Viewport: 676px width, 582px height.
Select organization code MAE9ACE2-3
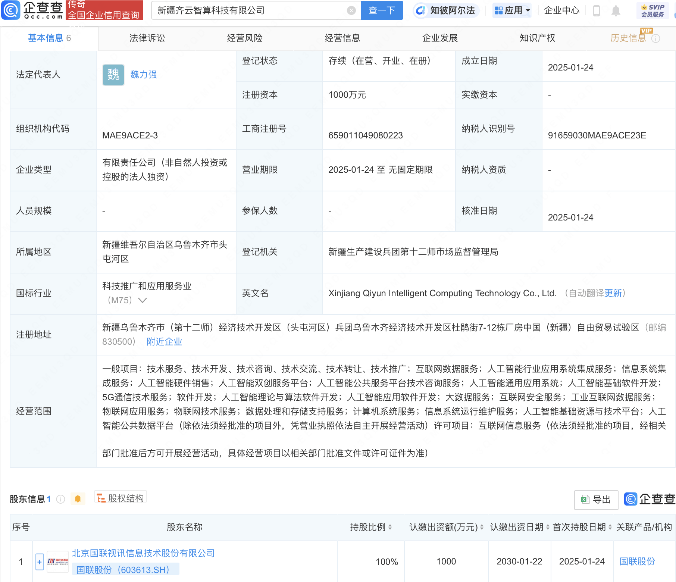click(x=130, y=135)
